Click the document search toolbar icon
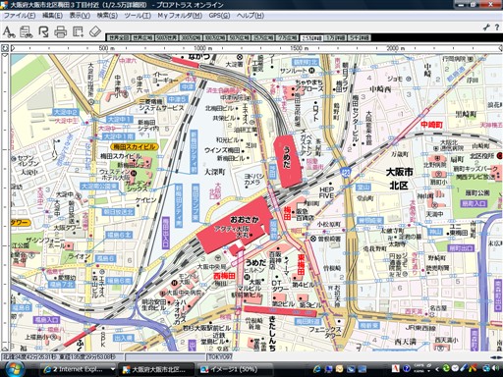 tap(26, 31)
